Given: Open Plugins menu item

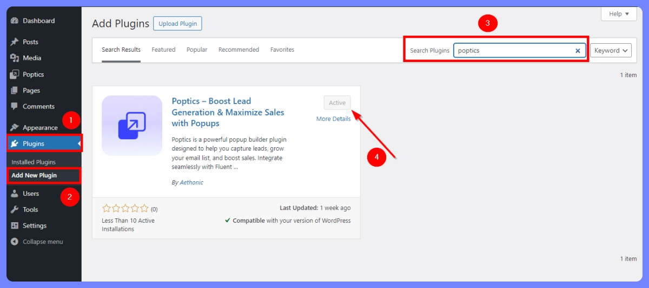Looking at the screenshot, I should (44, 144).
